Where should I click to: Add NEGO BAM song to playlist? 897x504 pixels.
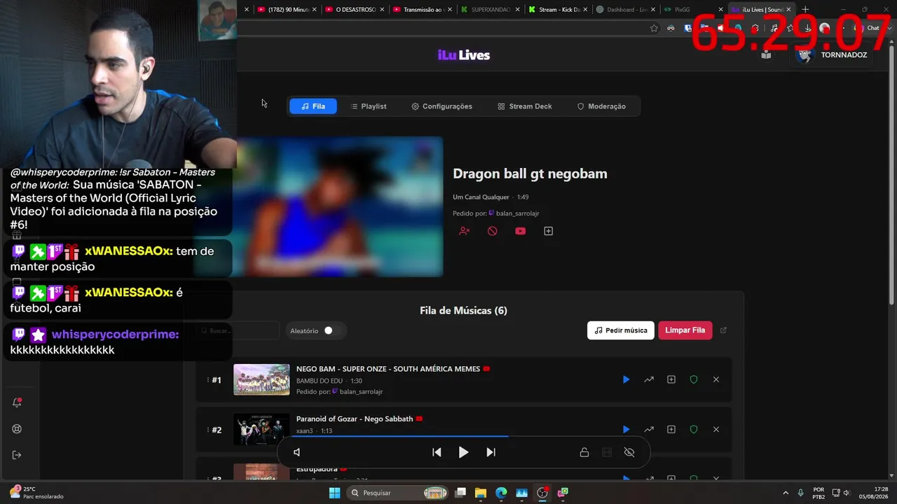[671, 379]
